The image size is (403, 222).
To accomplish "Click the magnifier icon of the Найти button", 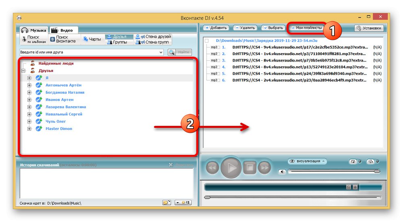I will (172, 52).
